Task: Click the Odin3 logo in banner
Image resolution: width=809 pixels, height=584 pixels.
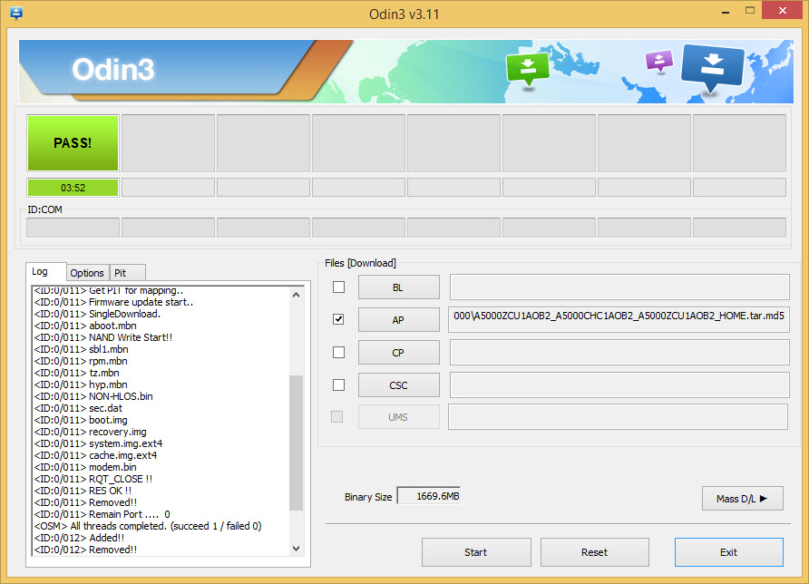Action: coord(113,69)
